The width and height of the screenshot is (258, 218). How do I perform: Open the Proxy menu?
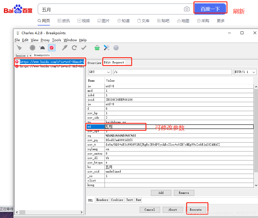[x=45, y=40]
